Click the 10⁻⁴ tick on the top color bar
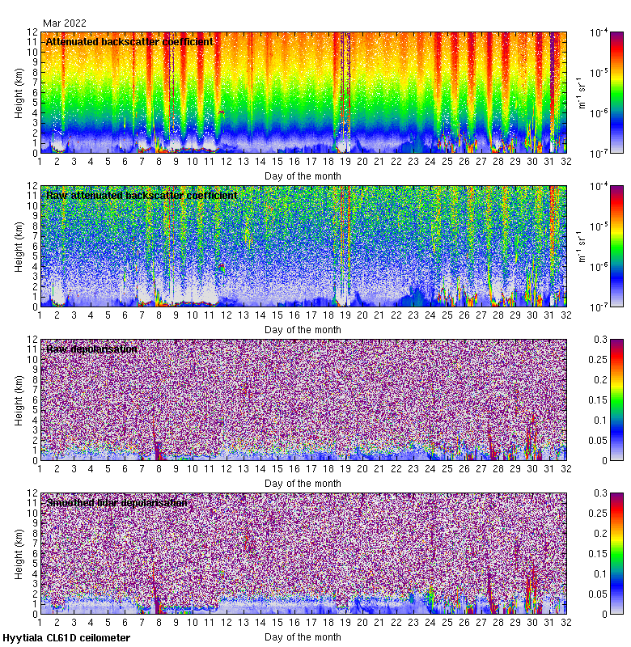The height and width of the screenshot is (647, 631). coord(599,32)
